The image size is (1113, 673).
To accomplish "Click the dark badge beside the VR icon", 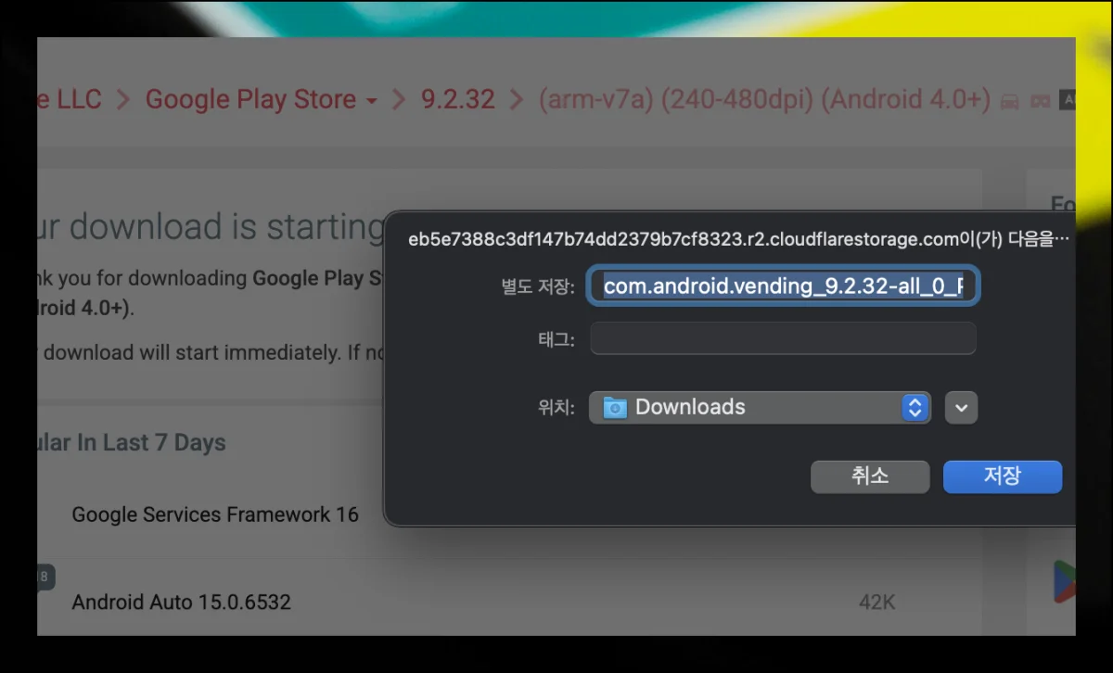I will [x=1068, y=100].
